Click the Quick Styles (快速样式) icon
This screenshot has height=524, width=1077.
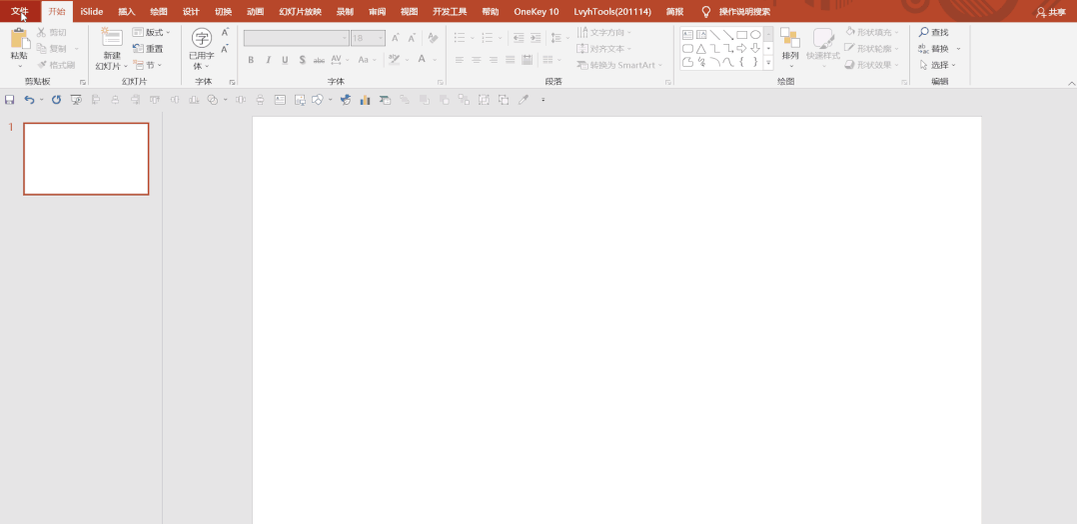(x=823, y=38)
